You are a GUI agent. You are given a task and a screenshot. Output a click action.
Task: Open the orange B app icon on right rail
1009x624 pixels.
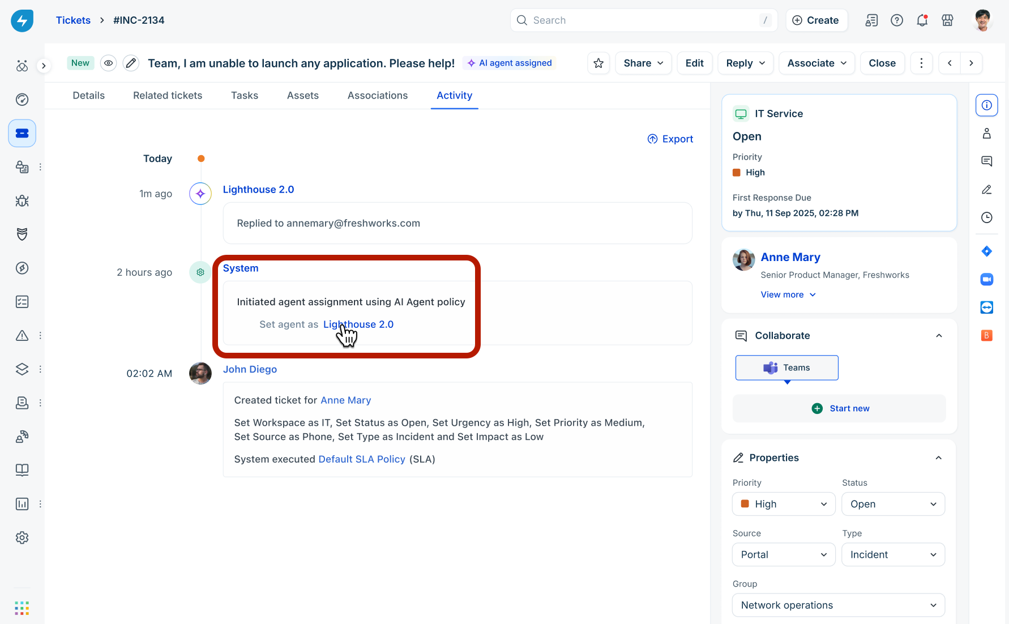[987, 335]
